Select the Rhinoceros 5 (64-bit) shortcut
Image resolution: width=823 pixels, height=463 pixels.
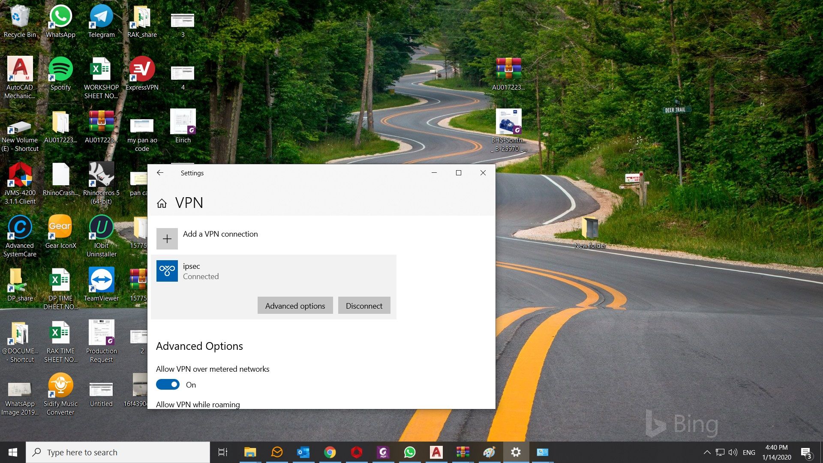pos(101,183)
